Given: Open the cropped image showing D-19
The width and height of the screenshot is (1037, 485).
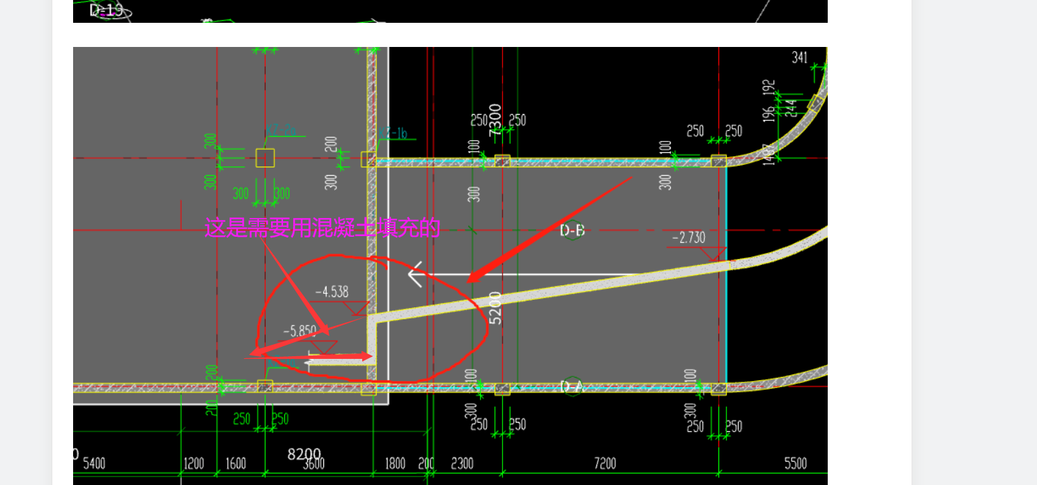Looking at the screenshot, I should [x=450, y=11].
